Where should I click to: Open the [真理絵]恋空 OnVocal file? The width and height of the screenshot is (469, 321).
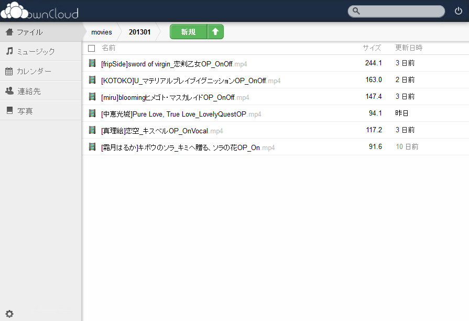(x=162, y=131)
